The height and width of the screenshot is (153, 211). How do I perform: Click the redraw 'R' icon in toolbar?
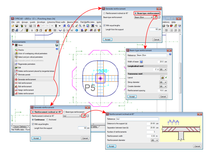tap(65, 26)
